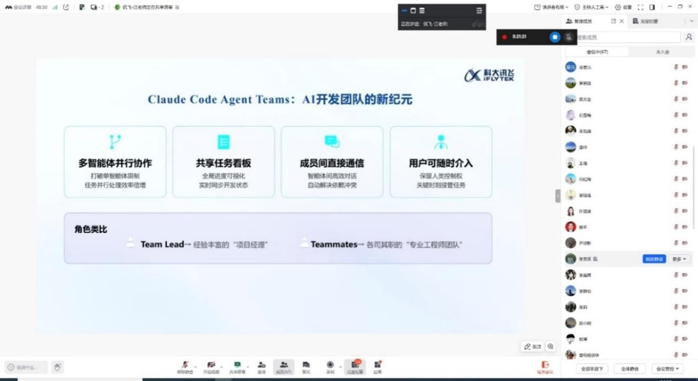Viewport: 698px width, 381px height.
Task: Click the mute all button
Action: click(630, 369)
